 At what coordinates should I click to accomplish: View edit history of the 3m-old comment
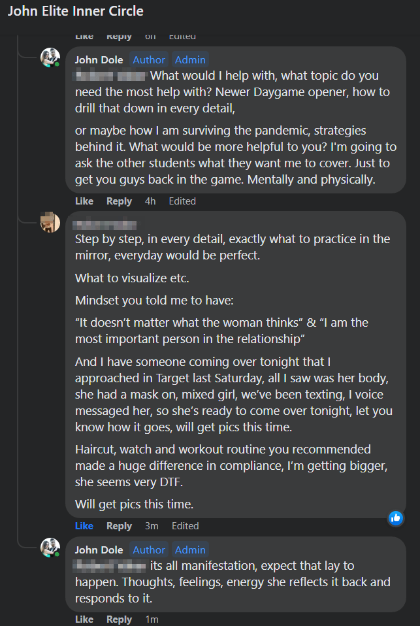(185, 525)
